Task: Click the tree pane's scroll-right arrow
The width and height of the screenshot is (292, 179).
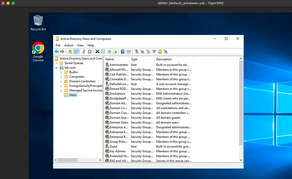Action: (x=100, y=160)
